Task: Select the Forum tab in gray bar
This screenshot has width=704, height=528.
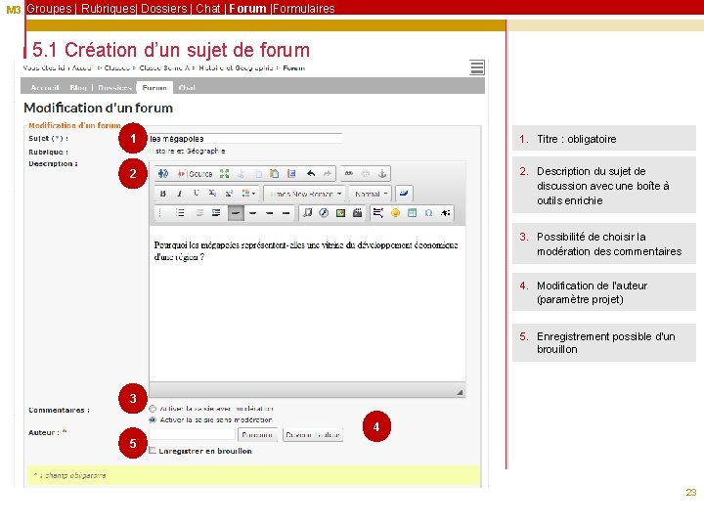Action: pos(154,88)
